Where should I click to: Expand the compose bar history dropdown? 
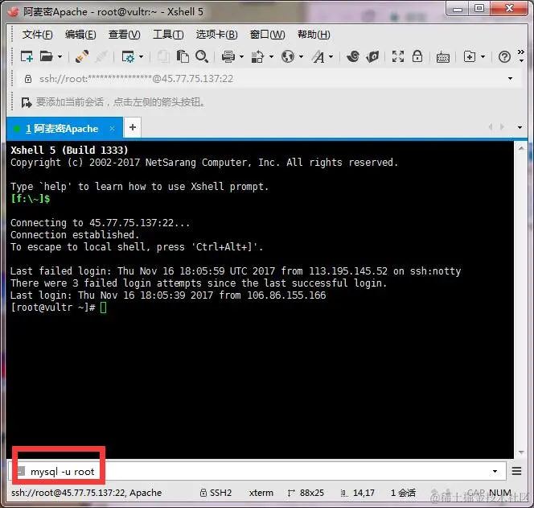[495, 472]
